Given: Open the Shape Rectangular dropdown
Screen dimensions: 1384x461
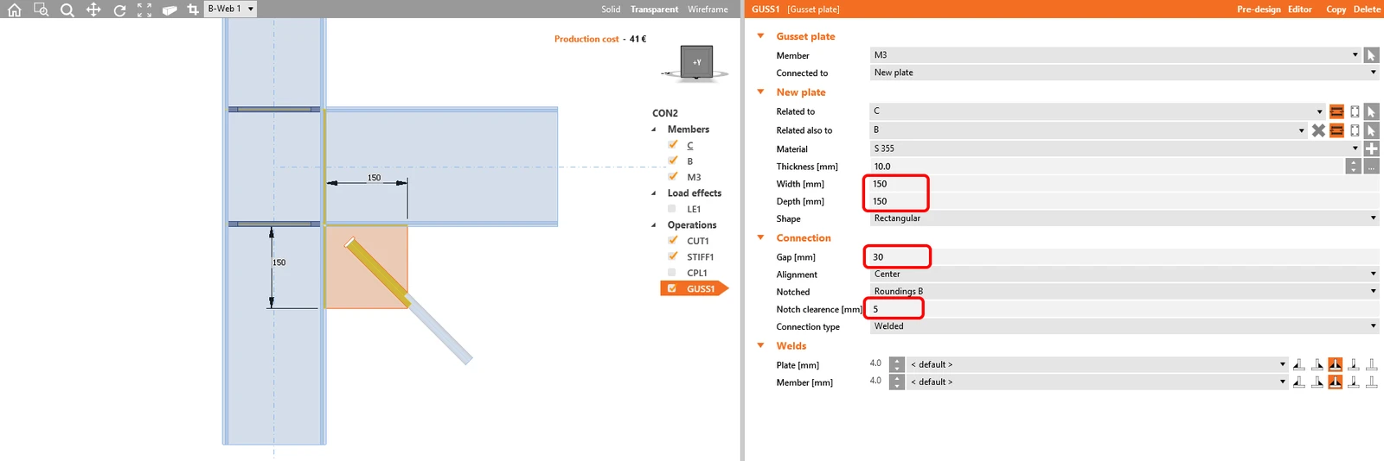Looking at the screenshot, I should (1124, 218).
